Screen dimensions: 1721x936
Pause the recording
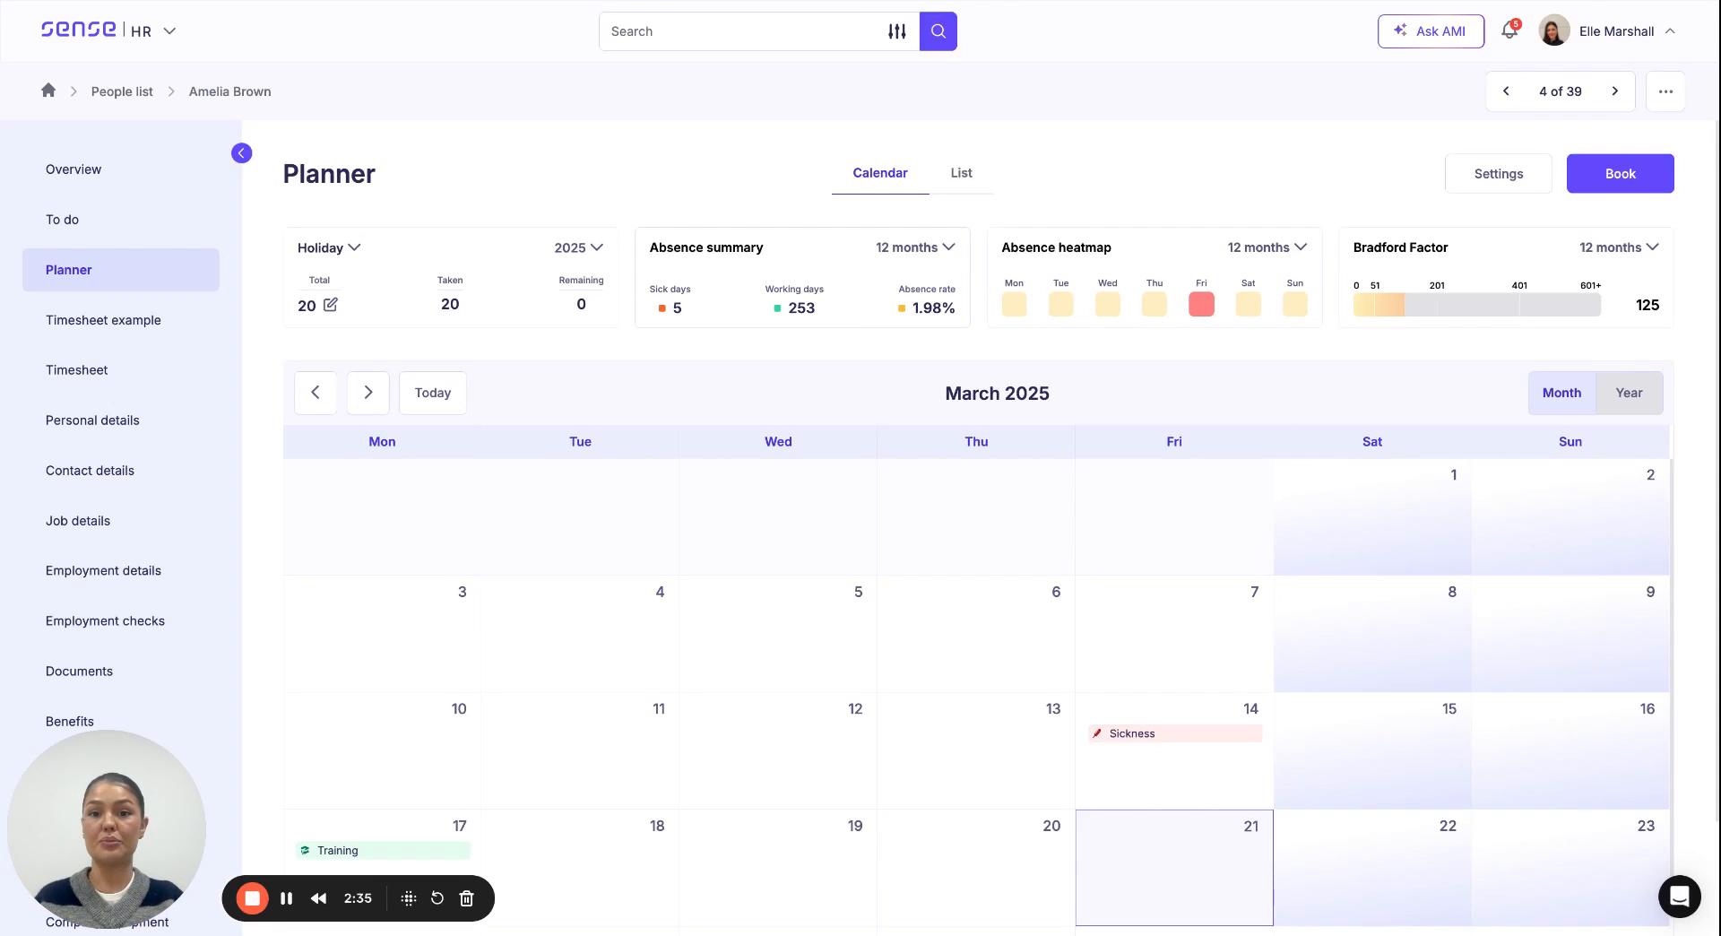(x=286, y=897)
